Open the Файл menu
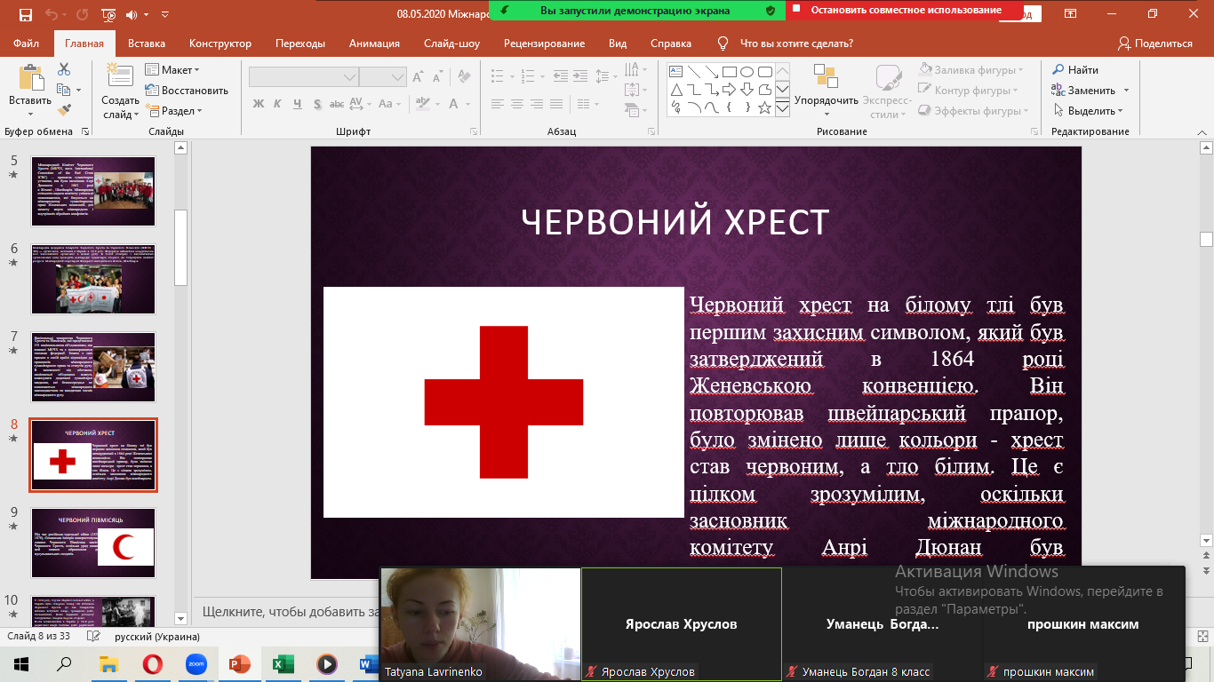This screenshot has width=1214, height=682. 27,44
